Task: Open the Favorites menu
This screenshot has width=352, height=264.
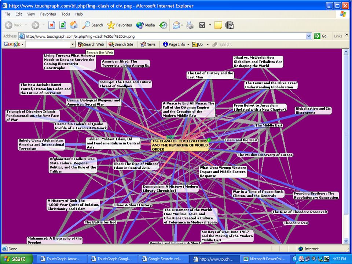Action: tap(48, 14)
